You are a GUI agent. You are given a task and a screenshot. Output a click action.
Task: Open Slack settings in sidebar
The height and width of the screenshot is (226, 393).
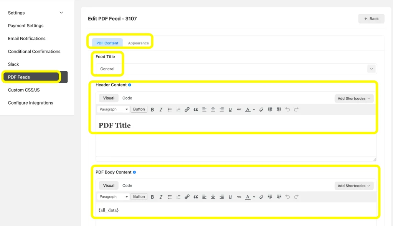13,64
